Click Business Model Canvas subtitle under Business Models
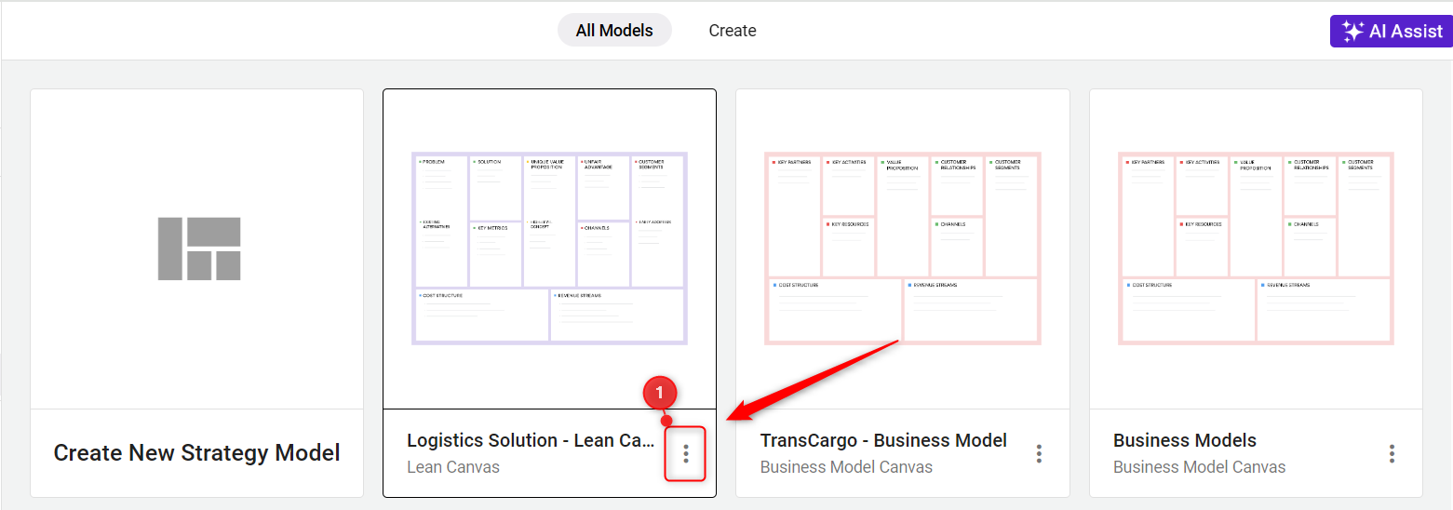The image size is (1453, 510). (x=1199, y=467)
